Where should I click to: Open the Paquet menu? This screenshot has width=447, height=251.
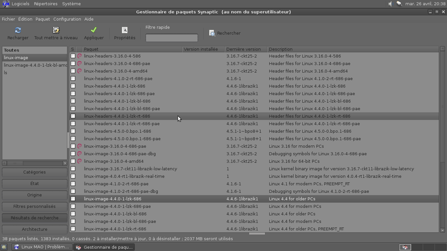tap(43, 19)
